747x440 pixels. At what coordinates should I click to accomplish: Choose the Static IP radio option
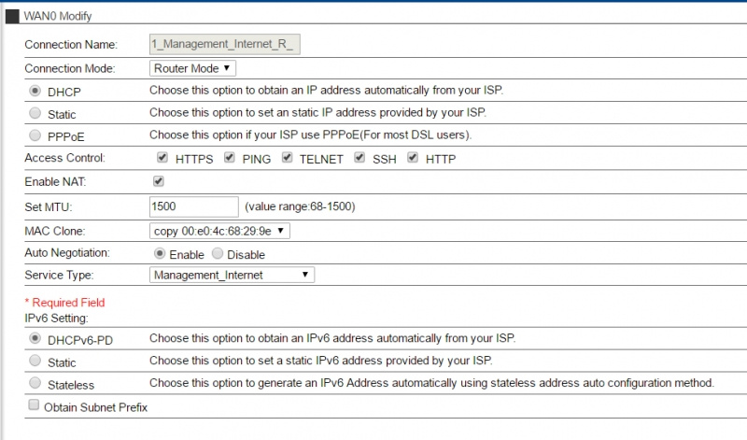point(35,113)
